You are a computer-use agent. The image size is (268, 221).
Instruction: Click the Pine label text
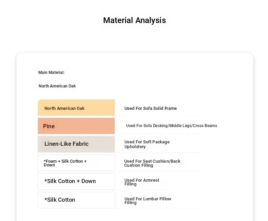click(49, 126)
